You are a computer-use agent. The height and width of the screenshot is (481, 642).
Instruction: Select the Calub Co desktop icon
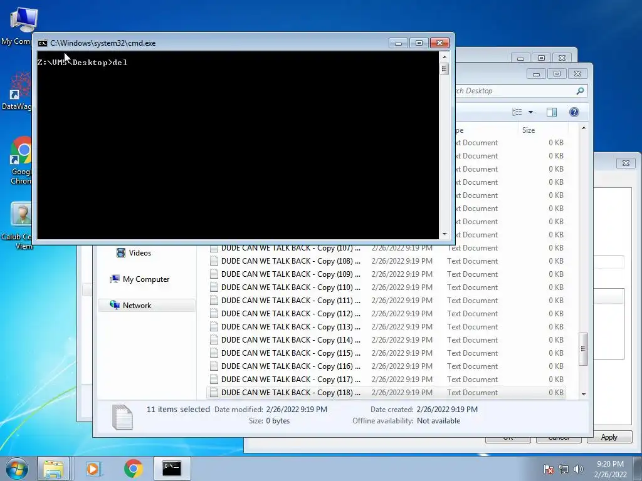coord(18,225)
